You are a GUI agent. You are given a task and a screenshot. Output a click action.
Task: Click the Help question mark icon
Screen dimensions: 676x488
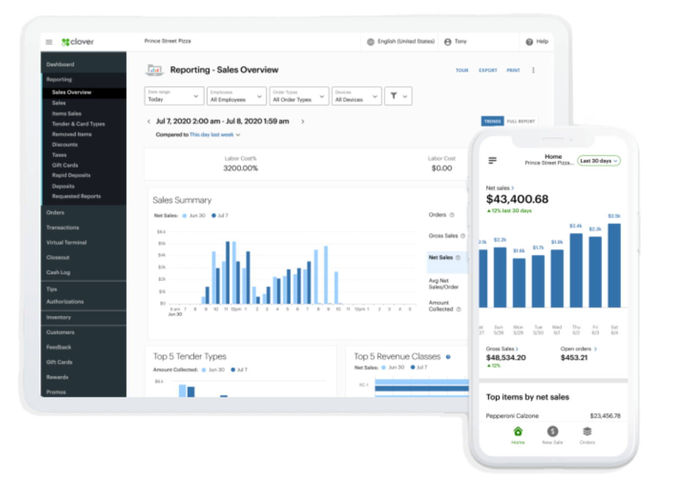[529, 42]
